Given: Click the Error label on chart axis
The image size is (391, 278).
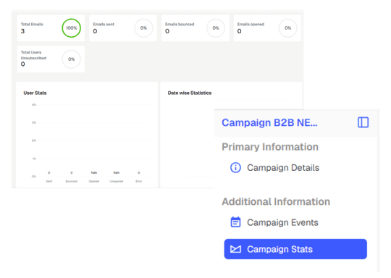Looking at the screenshot, I should click(139, 181).
